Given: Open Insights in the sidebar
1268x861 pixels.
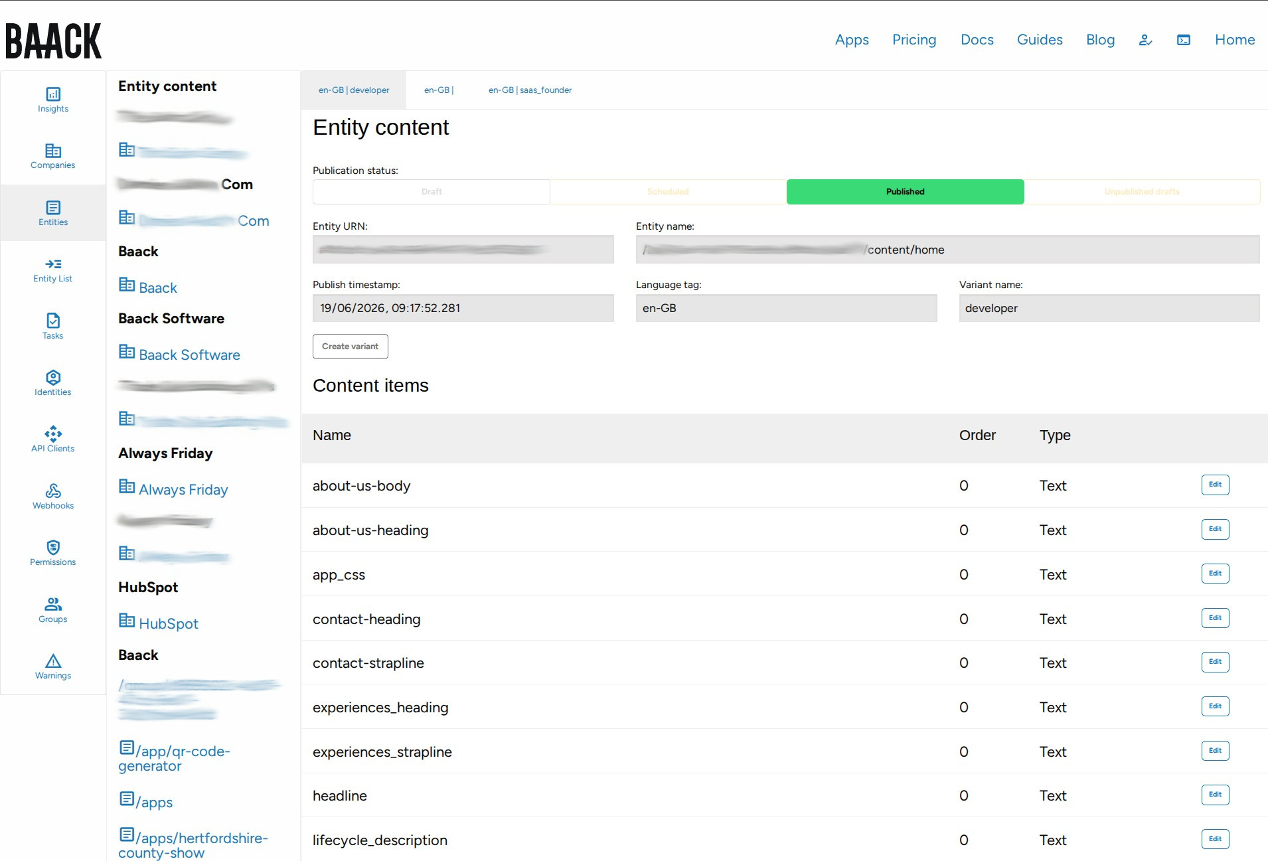Looking at the screenshot, I should pyautogui.click(x=53, y=100).
